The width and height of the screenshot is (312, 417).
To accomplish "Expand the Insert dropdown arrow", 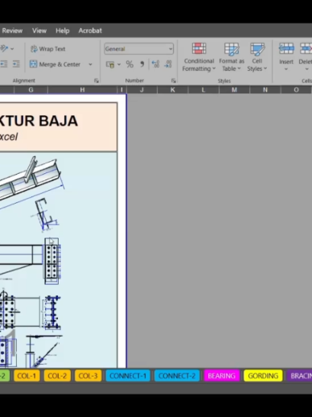I will [x=286, y=69].
